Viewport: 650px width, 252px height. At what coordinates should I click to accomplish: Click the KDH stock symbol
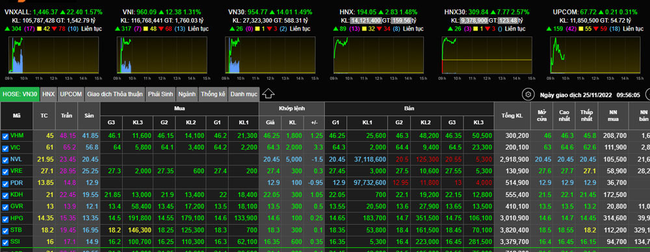17,195
